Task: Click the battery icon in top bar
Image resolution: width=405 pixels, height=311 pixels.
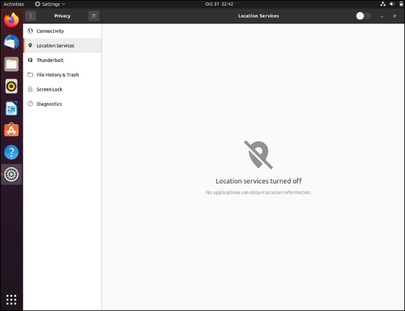Action: (401, 4)
